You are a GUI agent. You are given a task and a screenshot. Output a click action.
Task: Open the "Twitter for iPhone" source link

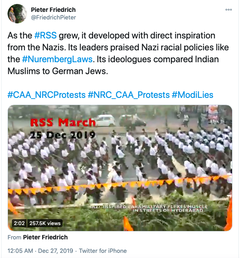[x=103, y=251]
